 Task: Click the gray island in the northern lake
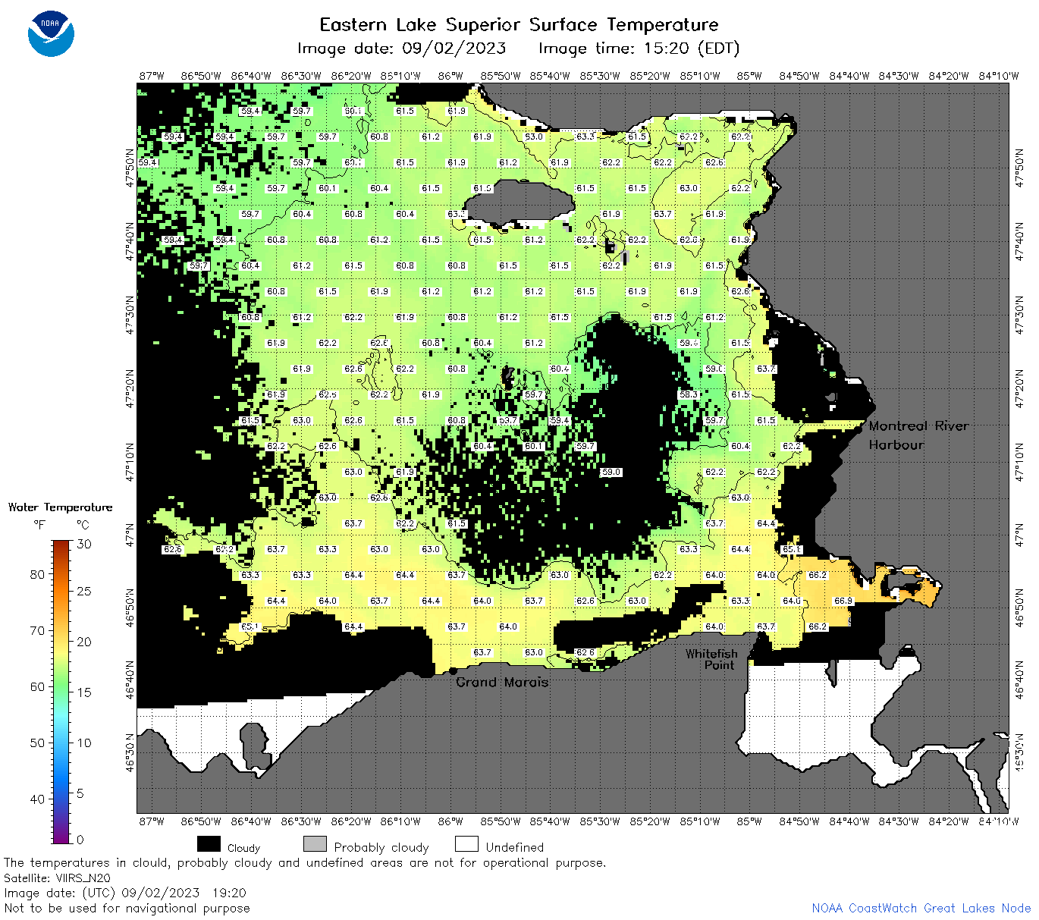click(519, 203)
